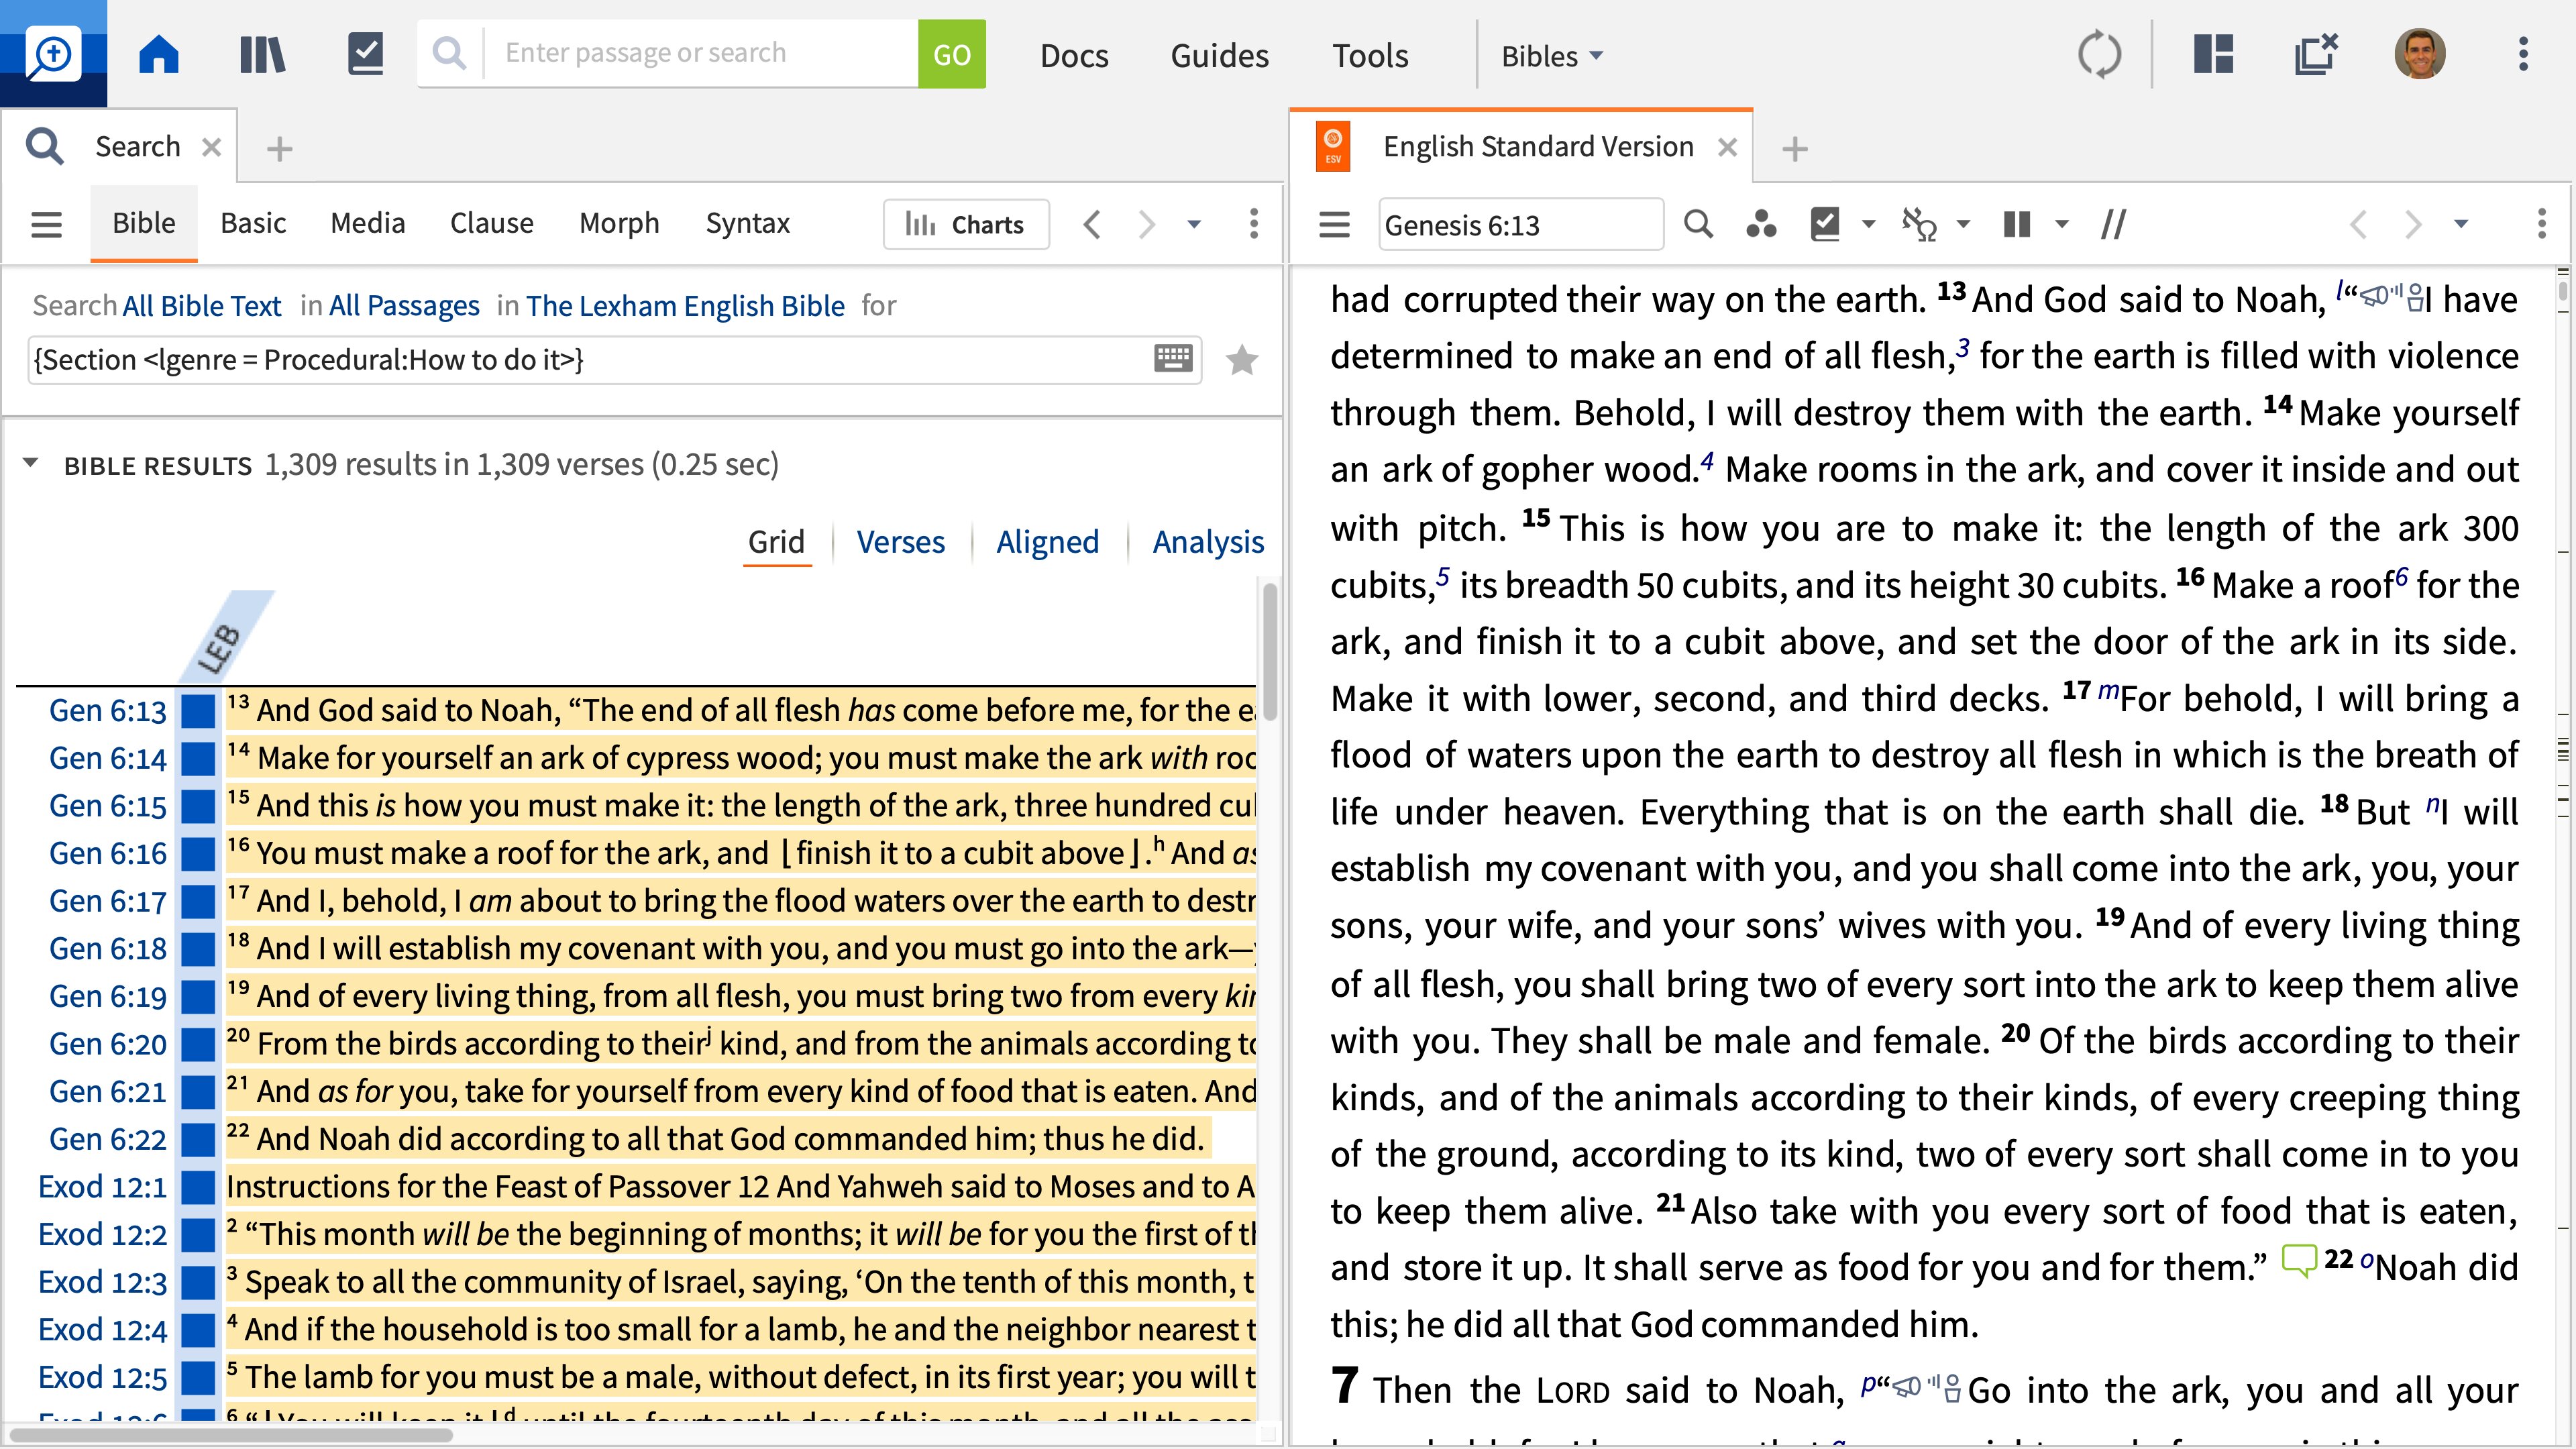This screenshot has height=1449, width=2576.
Task: Switch results to Aligned view
Action: click(x=1047, y=541)
